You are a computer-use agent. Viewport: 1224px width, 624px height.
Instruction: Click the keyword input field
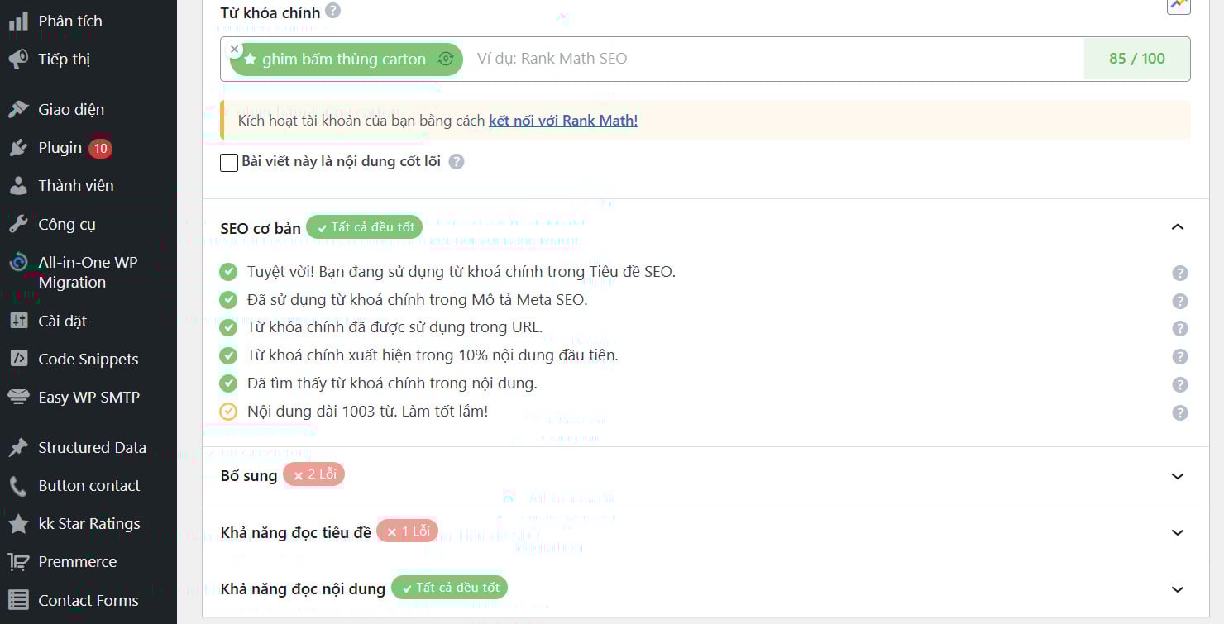click(x=744, y=58)
